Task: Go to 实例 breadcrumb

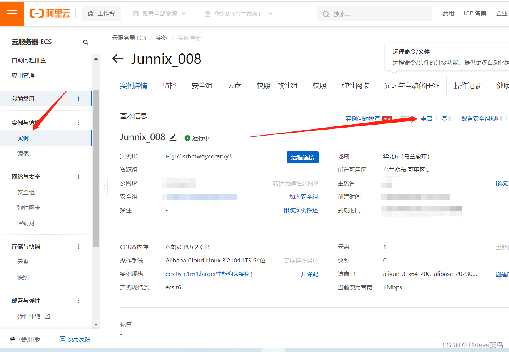Action: point(162,38)
